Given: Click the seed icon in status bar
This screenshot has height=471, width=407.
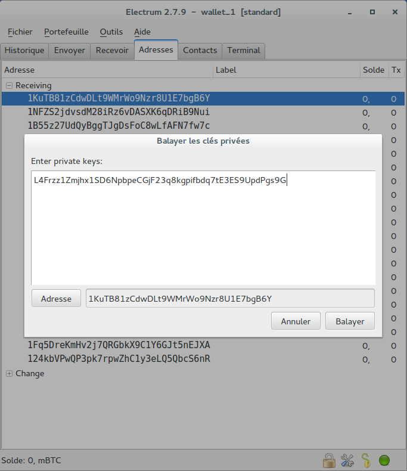Looking at the screenshot, I should [365, 460].
